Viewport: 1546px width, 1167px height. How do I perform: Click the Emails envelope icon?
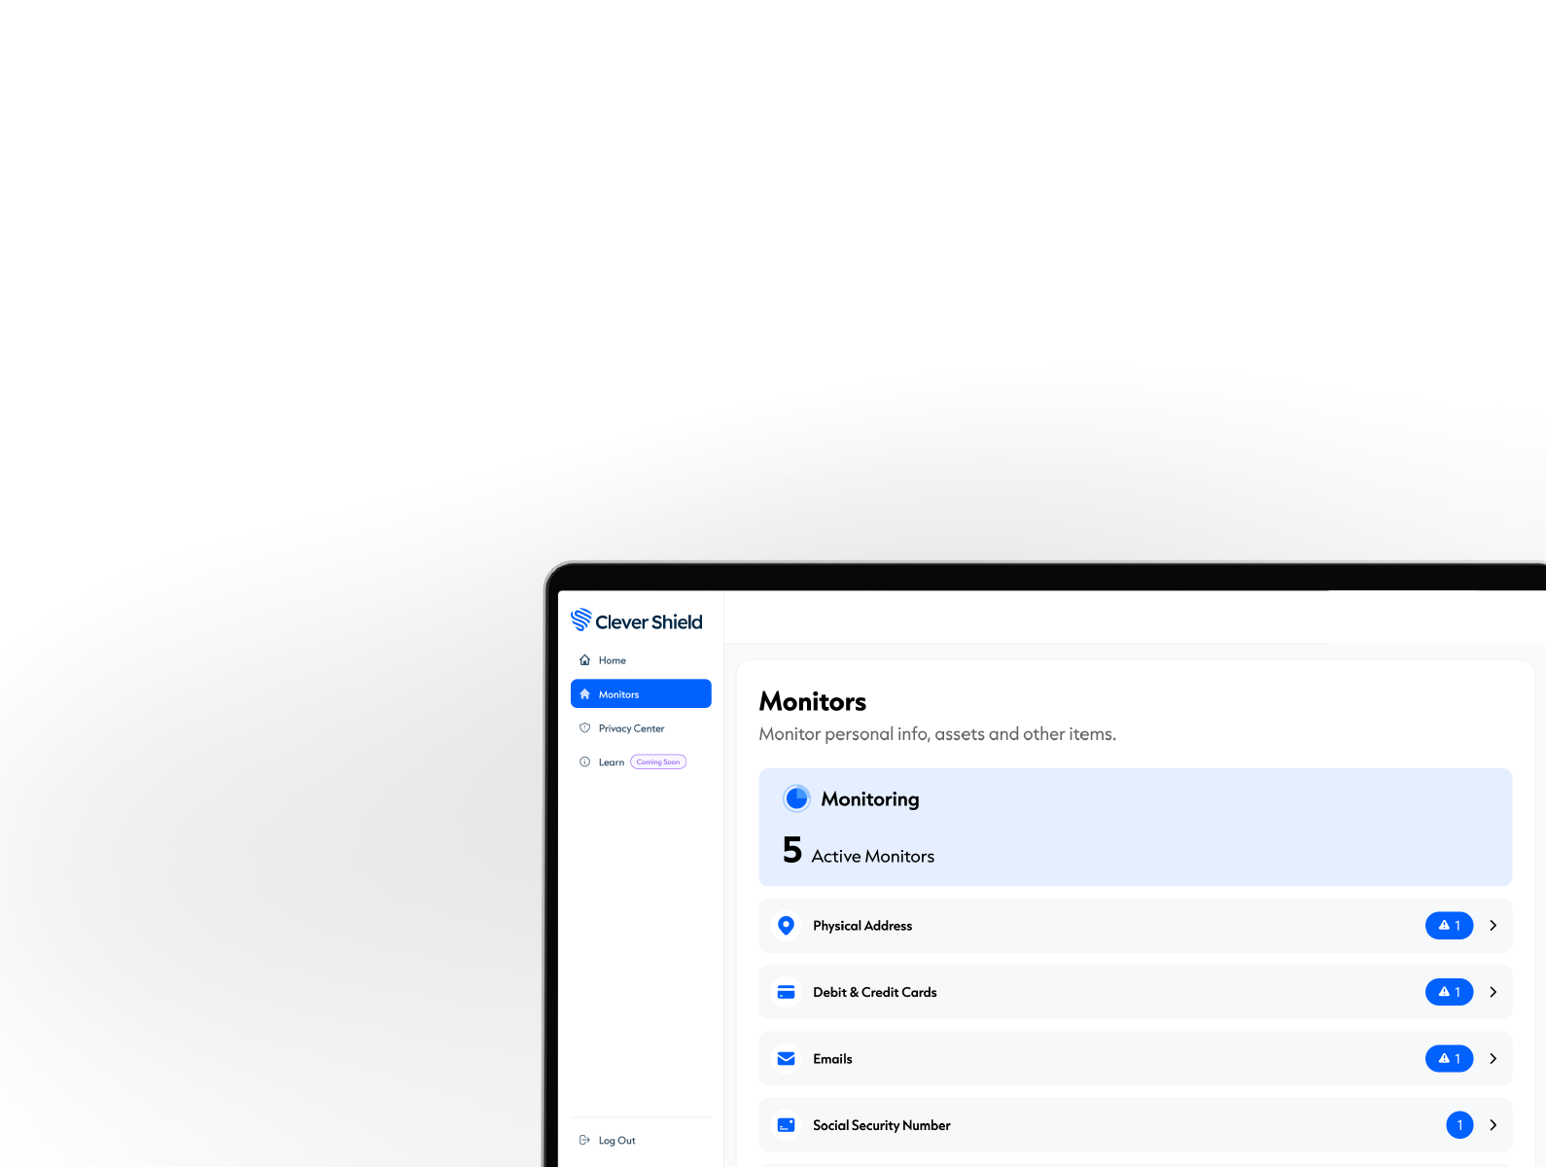click(787, 1058)
